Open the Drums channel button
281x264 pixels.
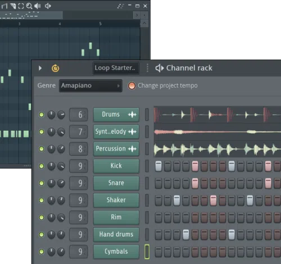tap(116, 115)
